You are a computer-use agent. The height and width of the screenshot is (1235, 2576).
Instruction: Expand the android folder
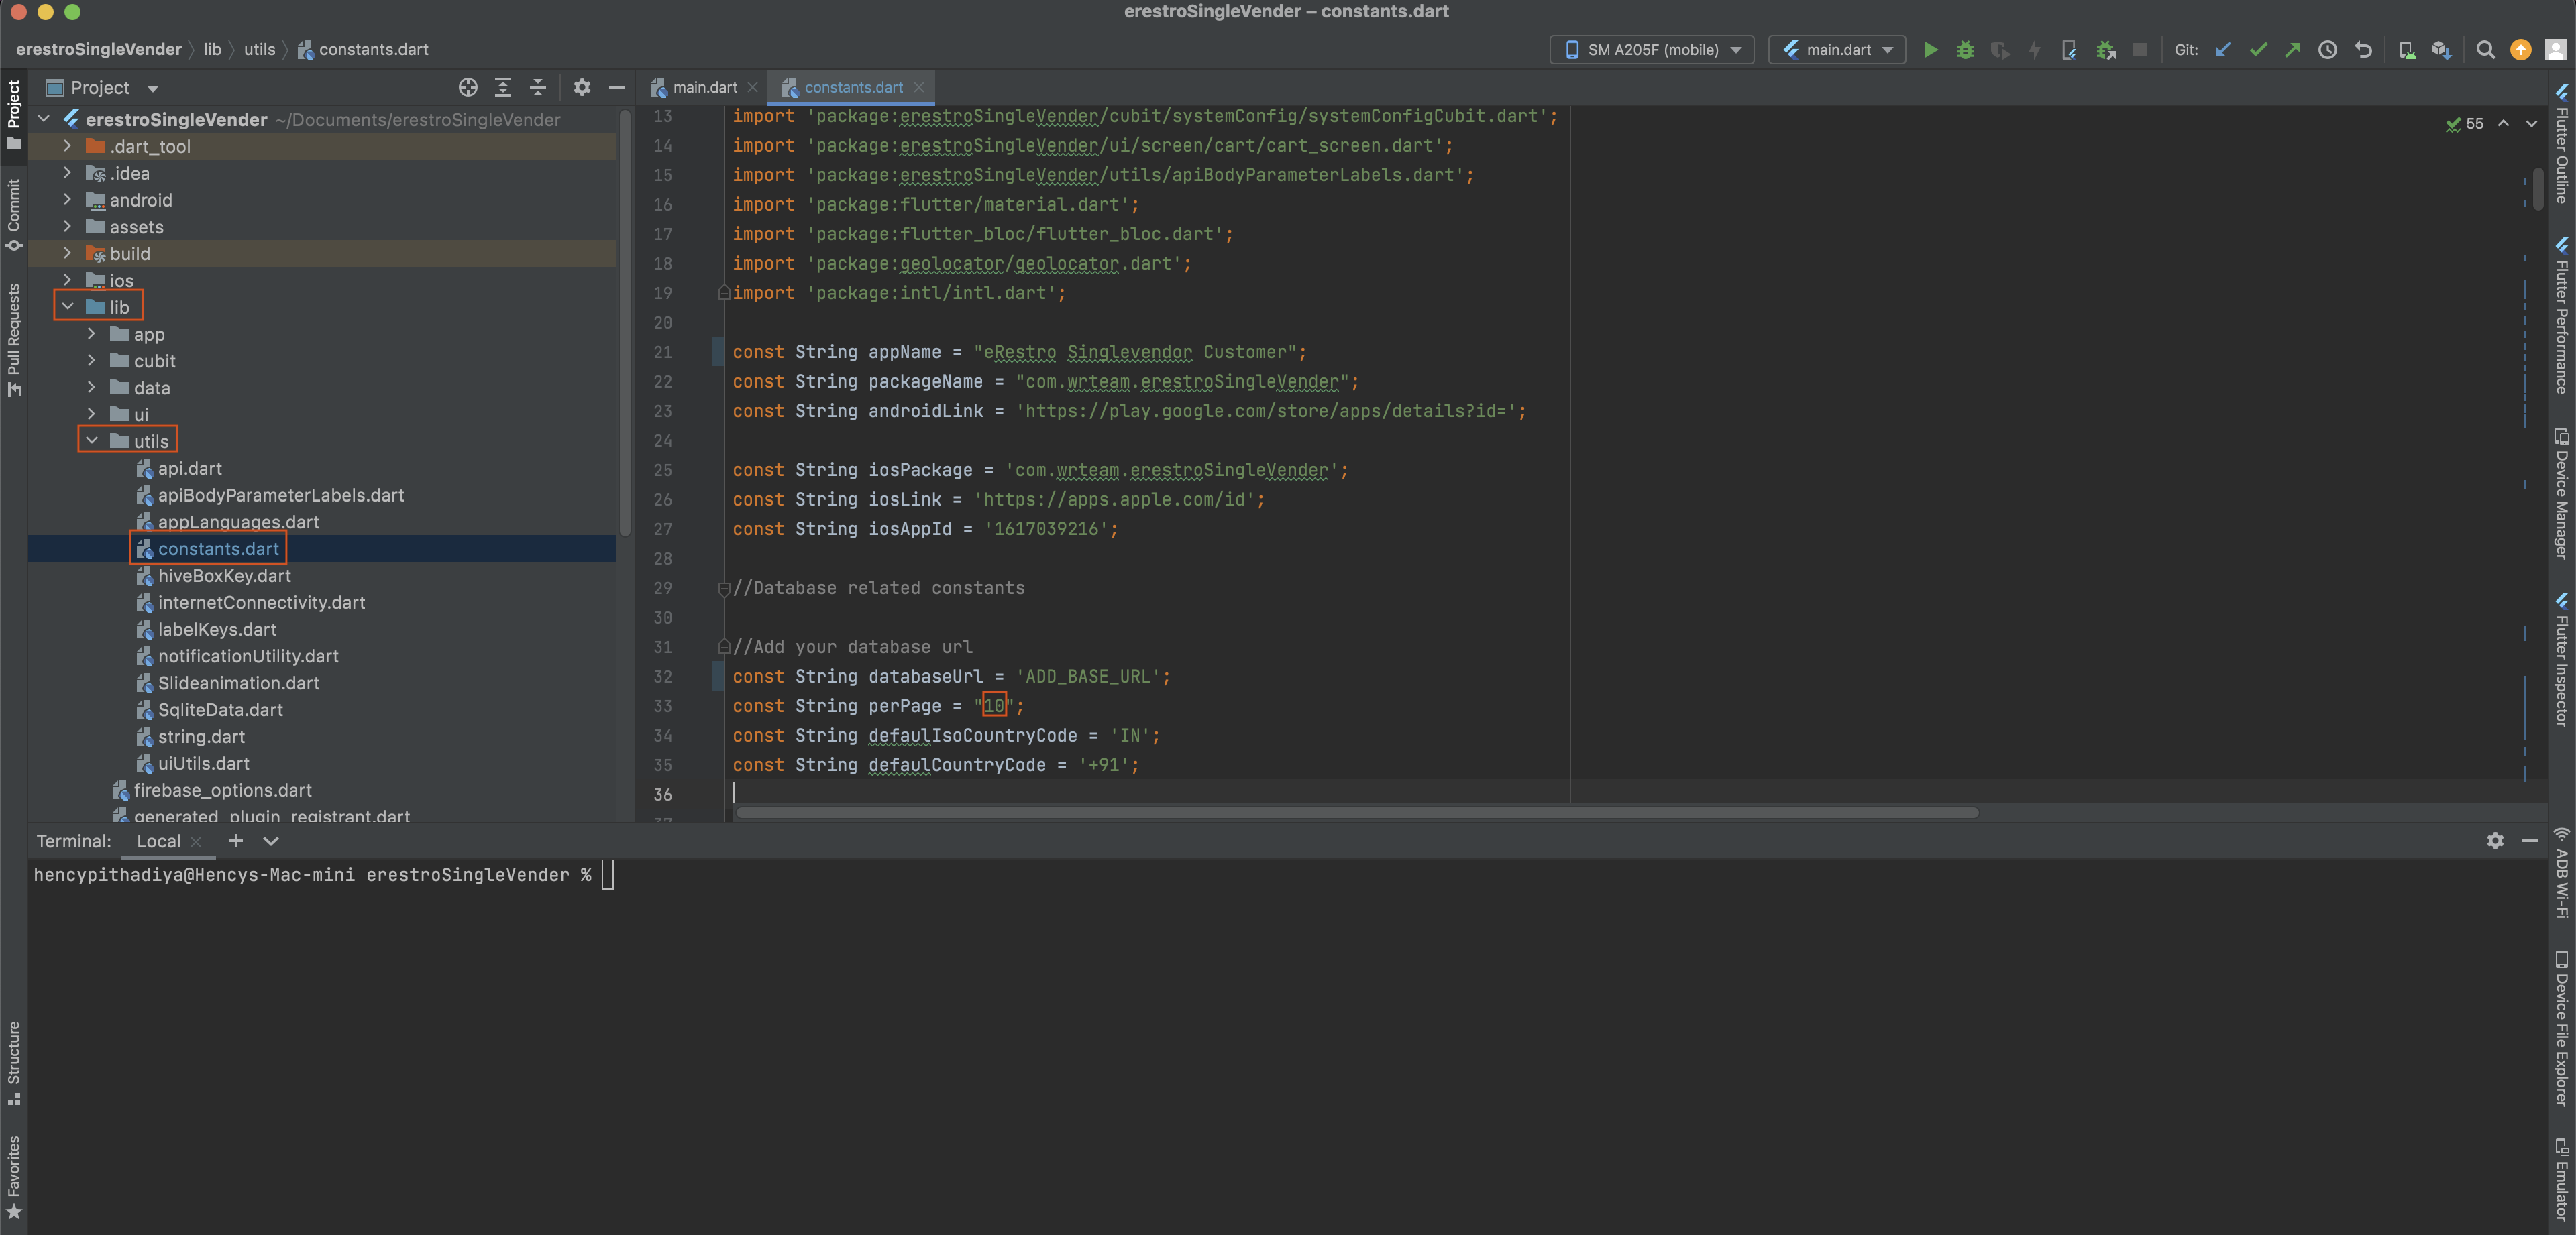pos(68,200)
